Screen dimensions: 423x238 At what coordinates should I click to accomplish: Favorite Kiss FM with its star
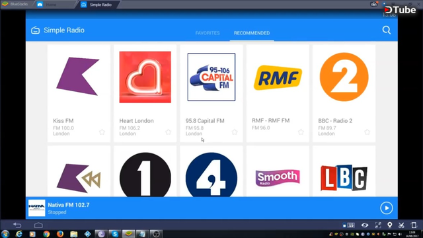(x=102, y=132)
